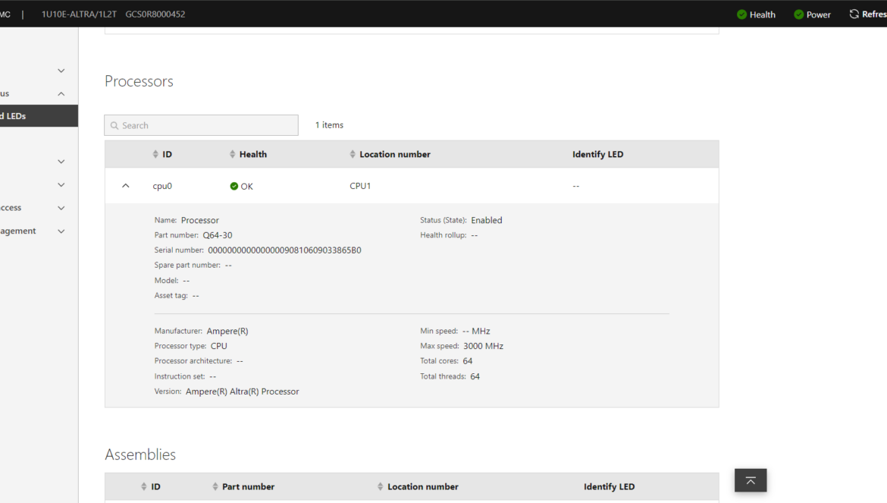The height and width of the screenshot is (503, 887).
Task: Click the Status value Enabled
Action: [x=487, y=220]
